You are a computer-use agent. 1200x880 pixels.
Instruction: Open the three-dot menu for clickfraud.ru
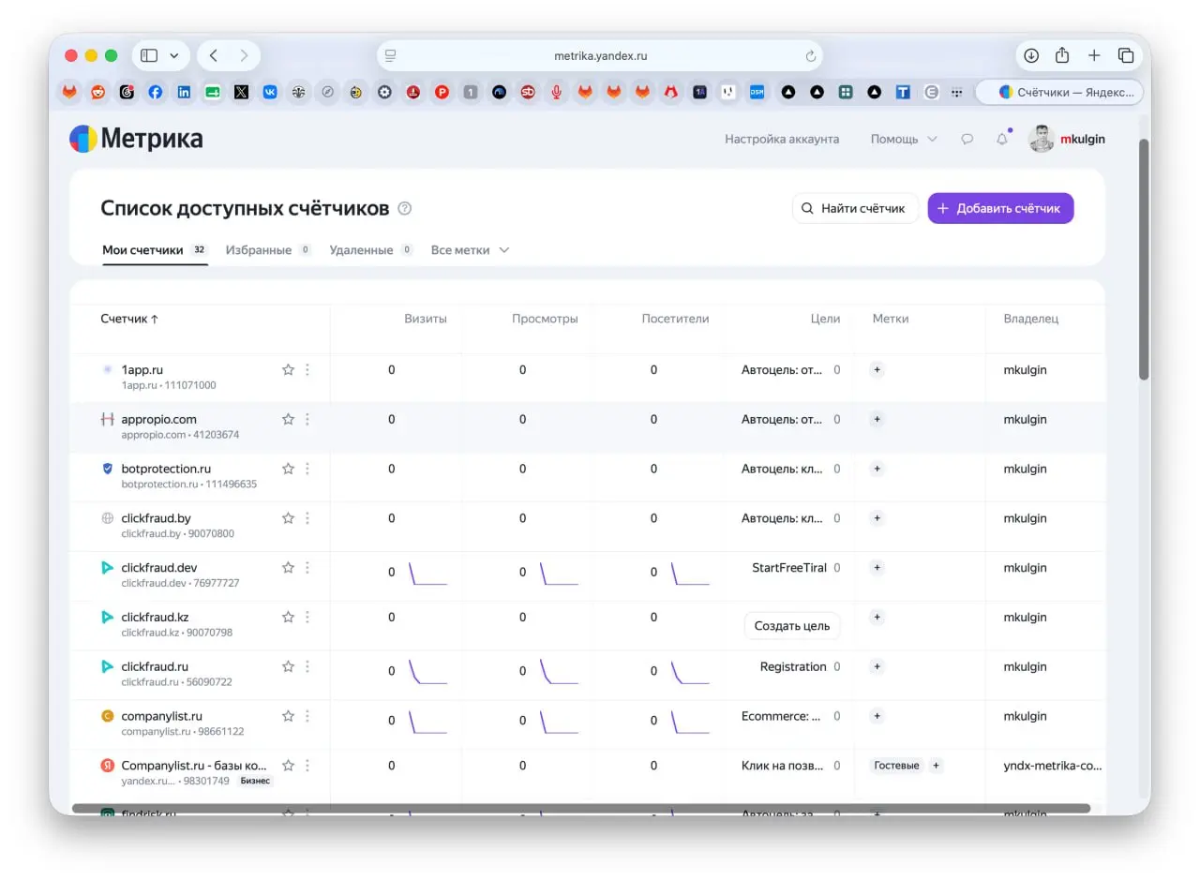click(x=307, y=666)
